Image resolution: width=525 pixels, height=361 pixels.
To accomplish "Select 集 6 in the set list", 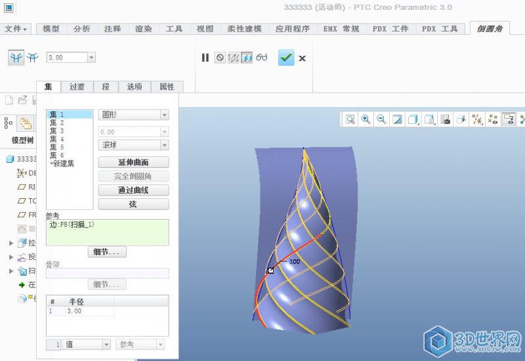I will tap(70, 156).
